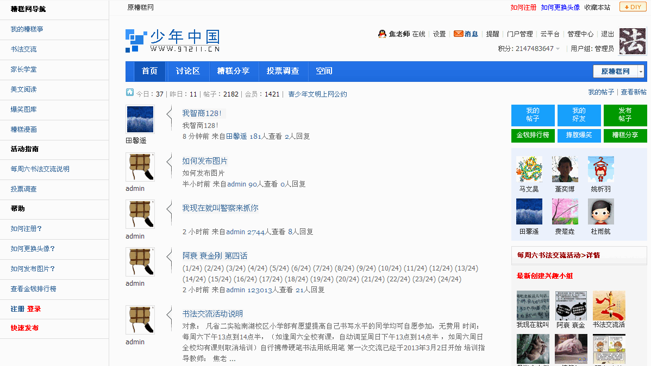Open 贾楚垚 cherry blossom avatar
The image size is (651, 366).
point(565,211)
